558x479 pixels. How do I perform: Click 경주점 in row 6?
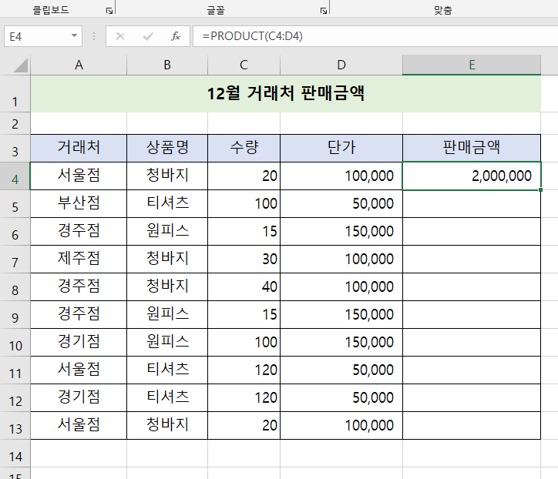coord(79,232)
